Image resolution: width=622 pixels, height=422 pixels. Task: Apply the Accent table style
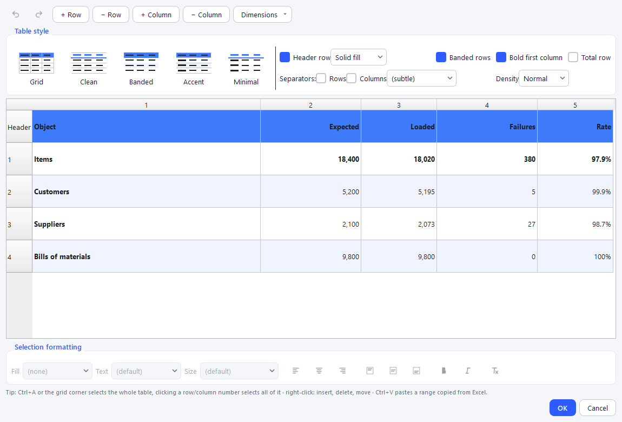(194, 69)
